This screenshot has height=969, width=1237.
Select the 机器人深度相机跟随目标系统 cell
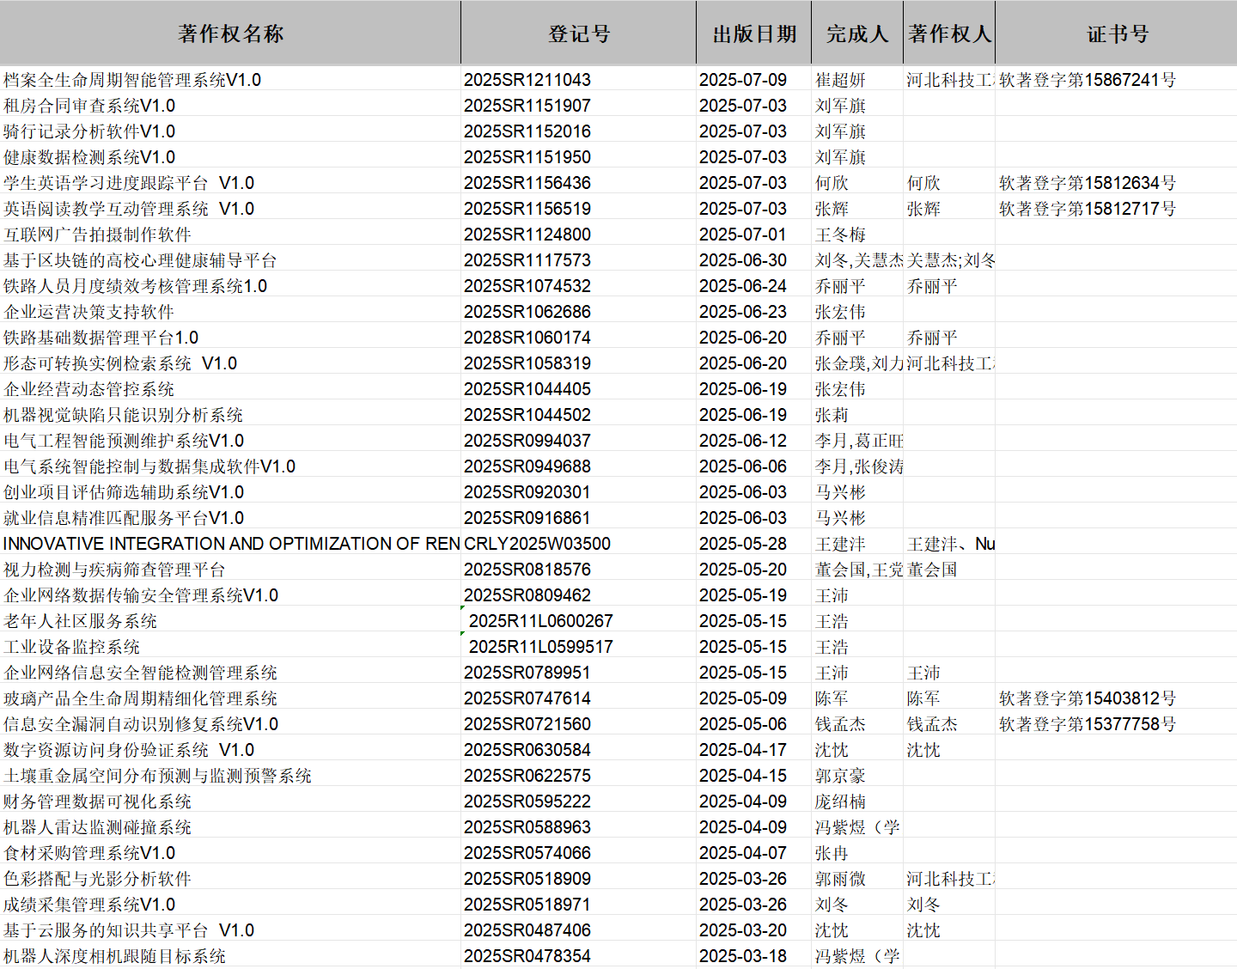(x=115, y=956)
